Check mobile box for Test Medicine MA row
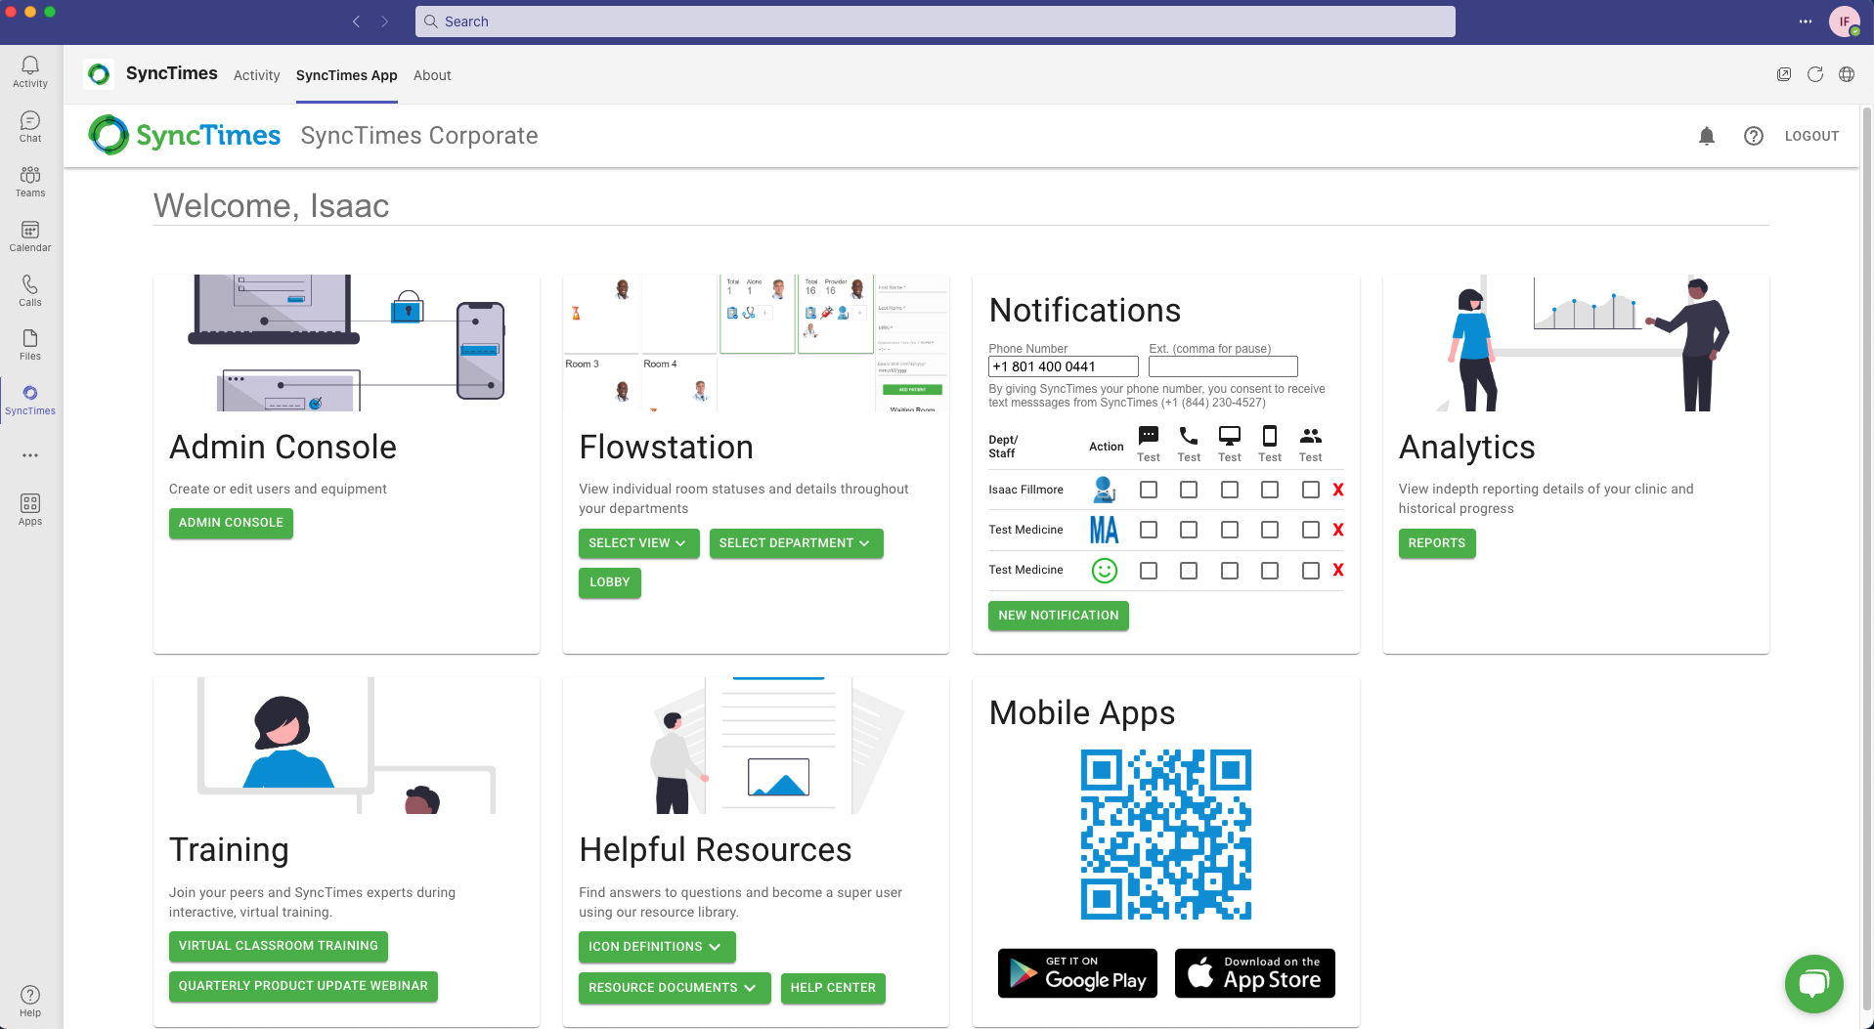1874x1029 pixels. click(x=1270, y=530)
